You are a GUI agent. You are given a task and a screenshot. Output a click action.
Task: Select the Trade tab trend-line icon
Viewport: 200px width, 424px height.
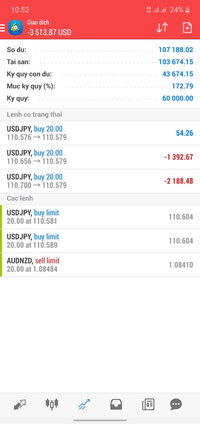[84, 404]
